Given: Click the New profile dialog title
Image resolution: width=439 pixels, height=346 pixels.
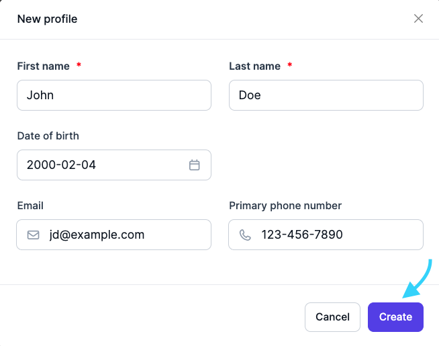Looking at the screenshot, I should [x=47, y=19].
